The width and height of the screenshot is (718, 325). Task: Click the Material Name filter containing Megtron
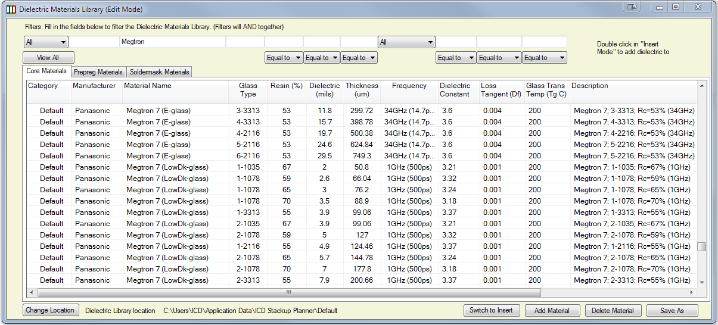[x=172, y=42]
